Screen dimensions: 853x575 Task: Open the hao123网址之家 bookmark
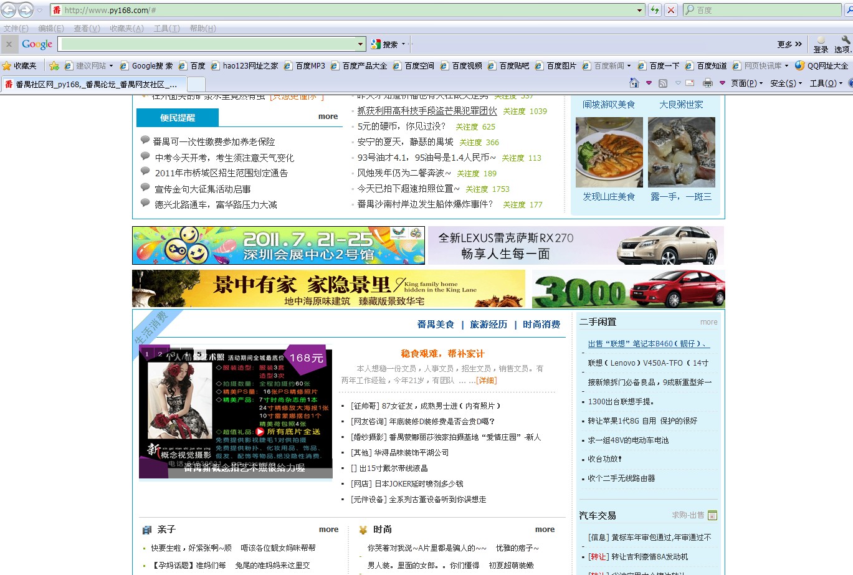tap(244, 65)
